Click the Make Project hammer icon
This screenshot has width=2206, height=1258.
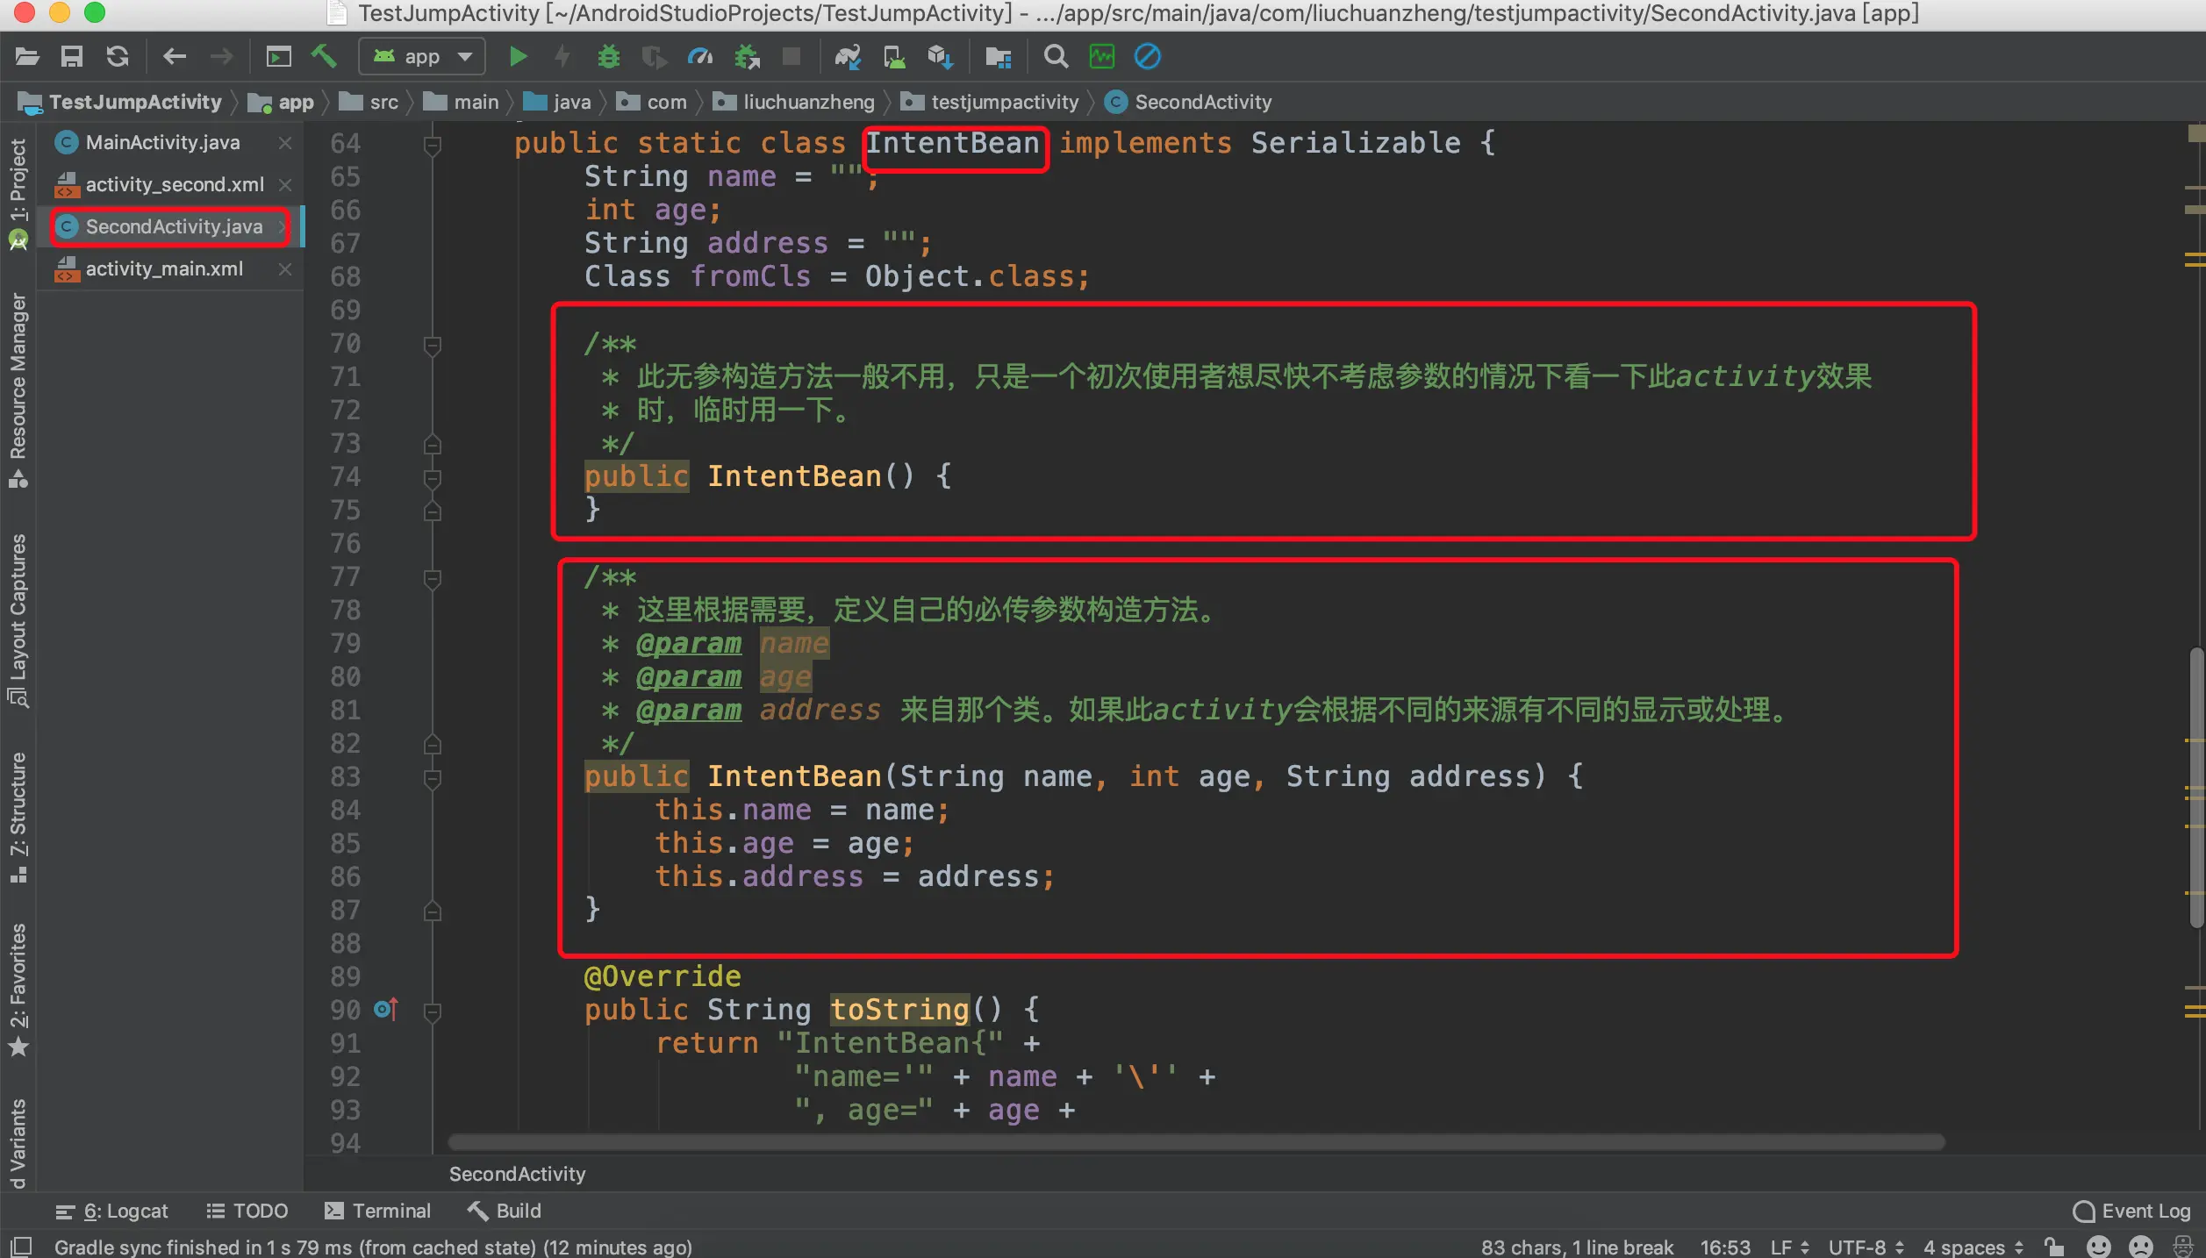[324, 57]
